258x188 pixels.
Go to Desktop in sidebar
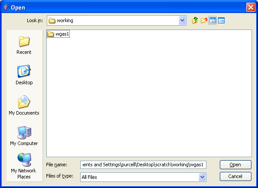pos(24,75)
